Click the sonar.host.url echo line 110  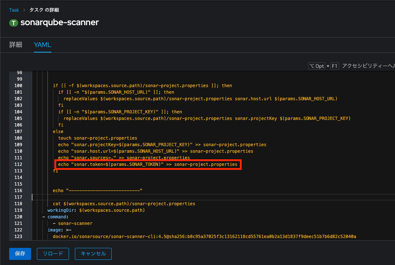(156, 151)
